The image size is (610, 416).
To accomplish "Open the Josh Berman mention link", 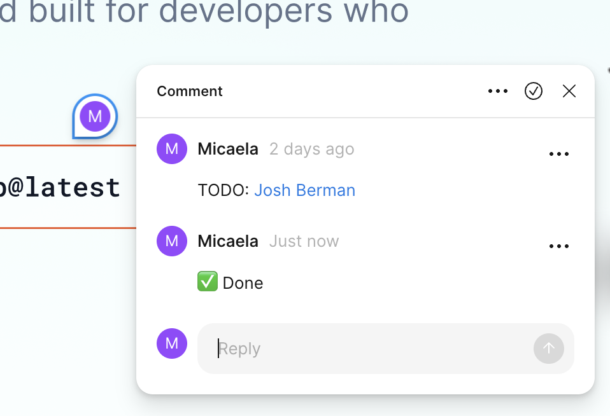I will [304, 190].
